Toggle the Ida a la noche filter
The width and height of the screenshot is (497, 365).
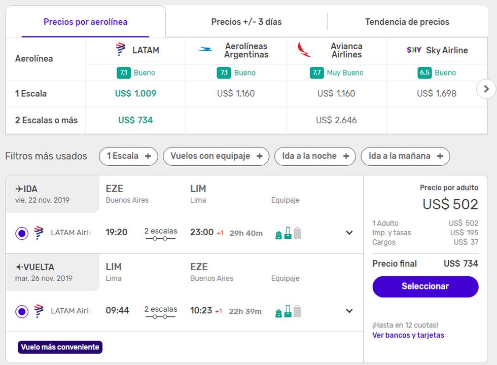(314, 157)
